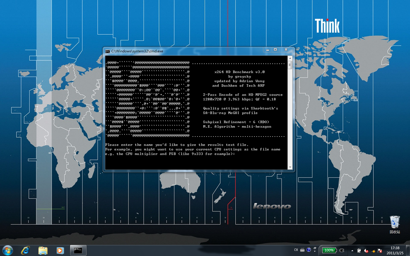Minimize the cmd.exe window

pyautogui.click(x=267, y=50)
